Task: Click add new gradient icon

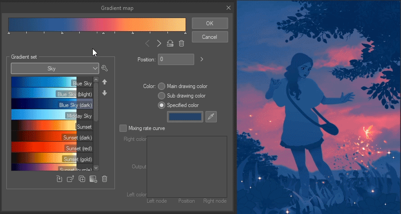Action: click(93, 179)
